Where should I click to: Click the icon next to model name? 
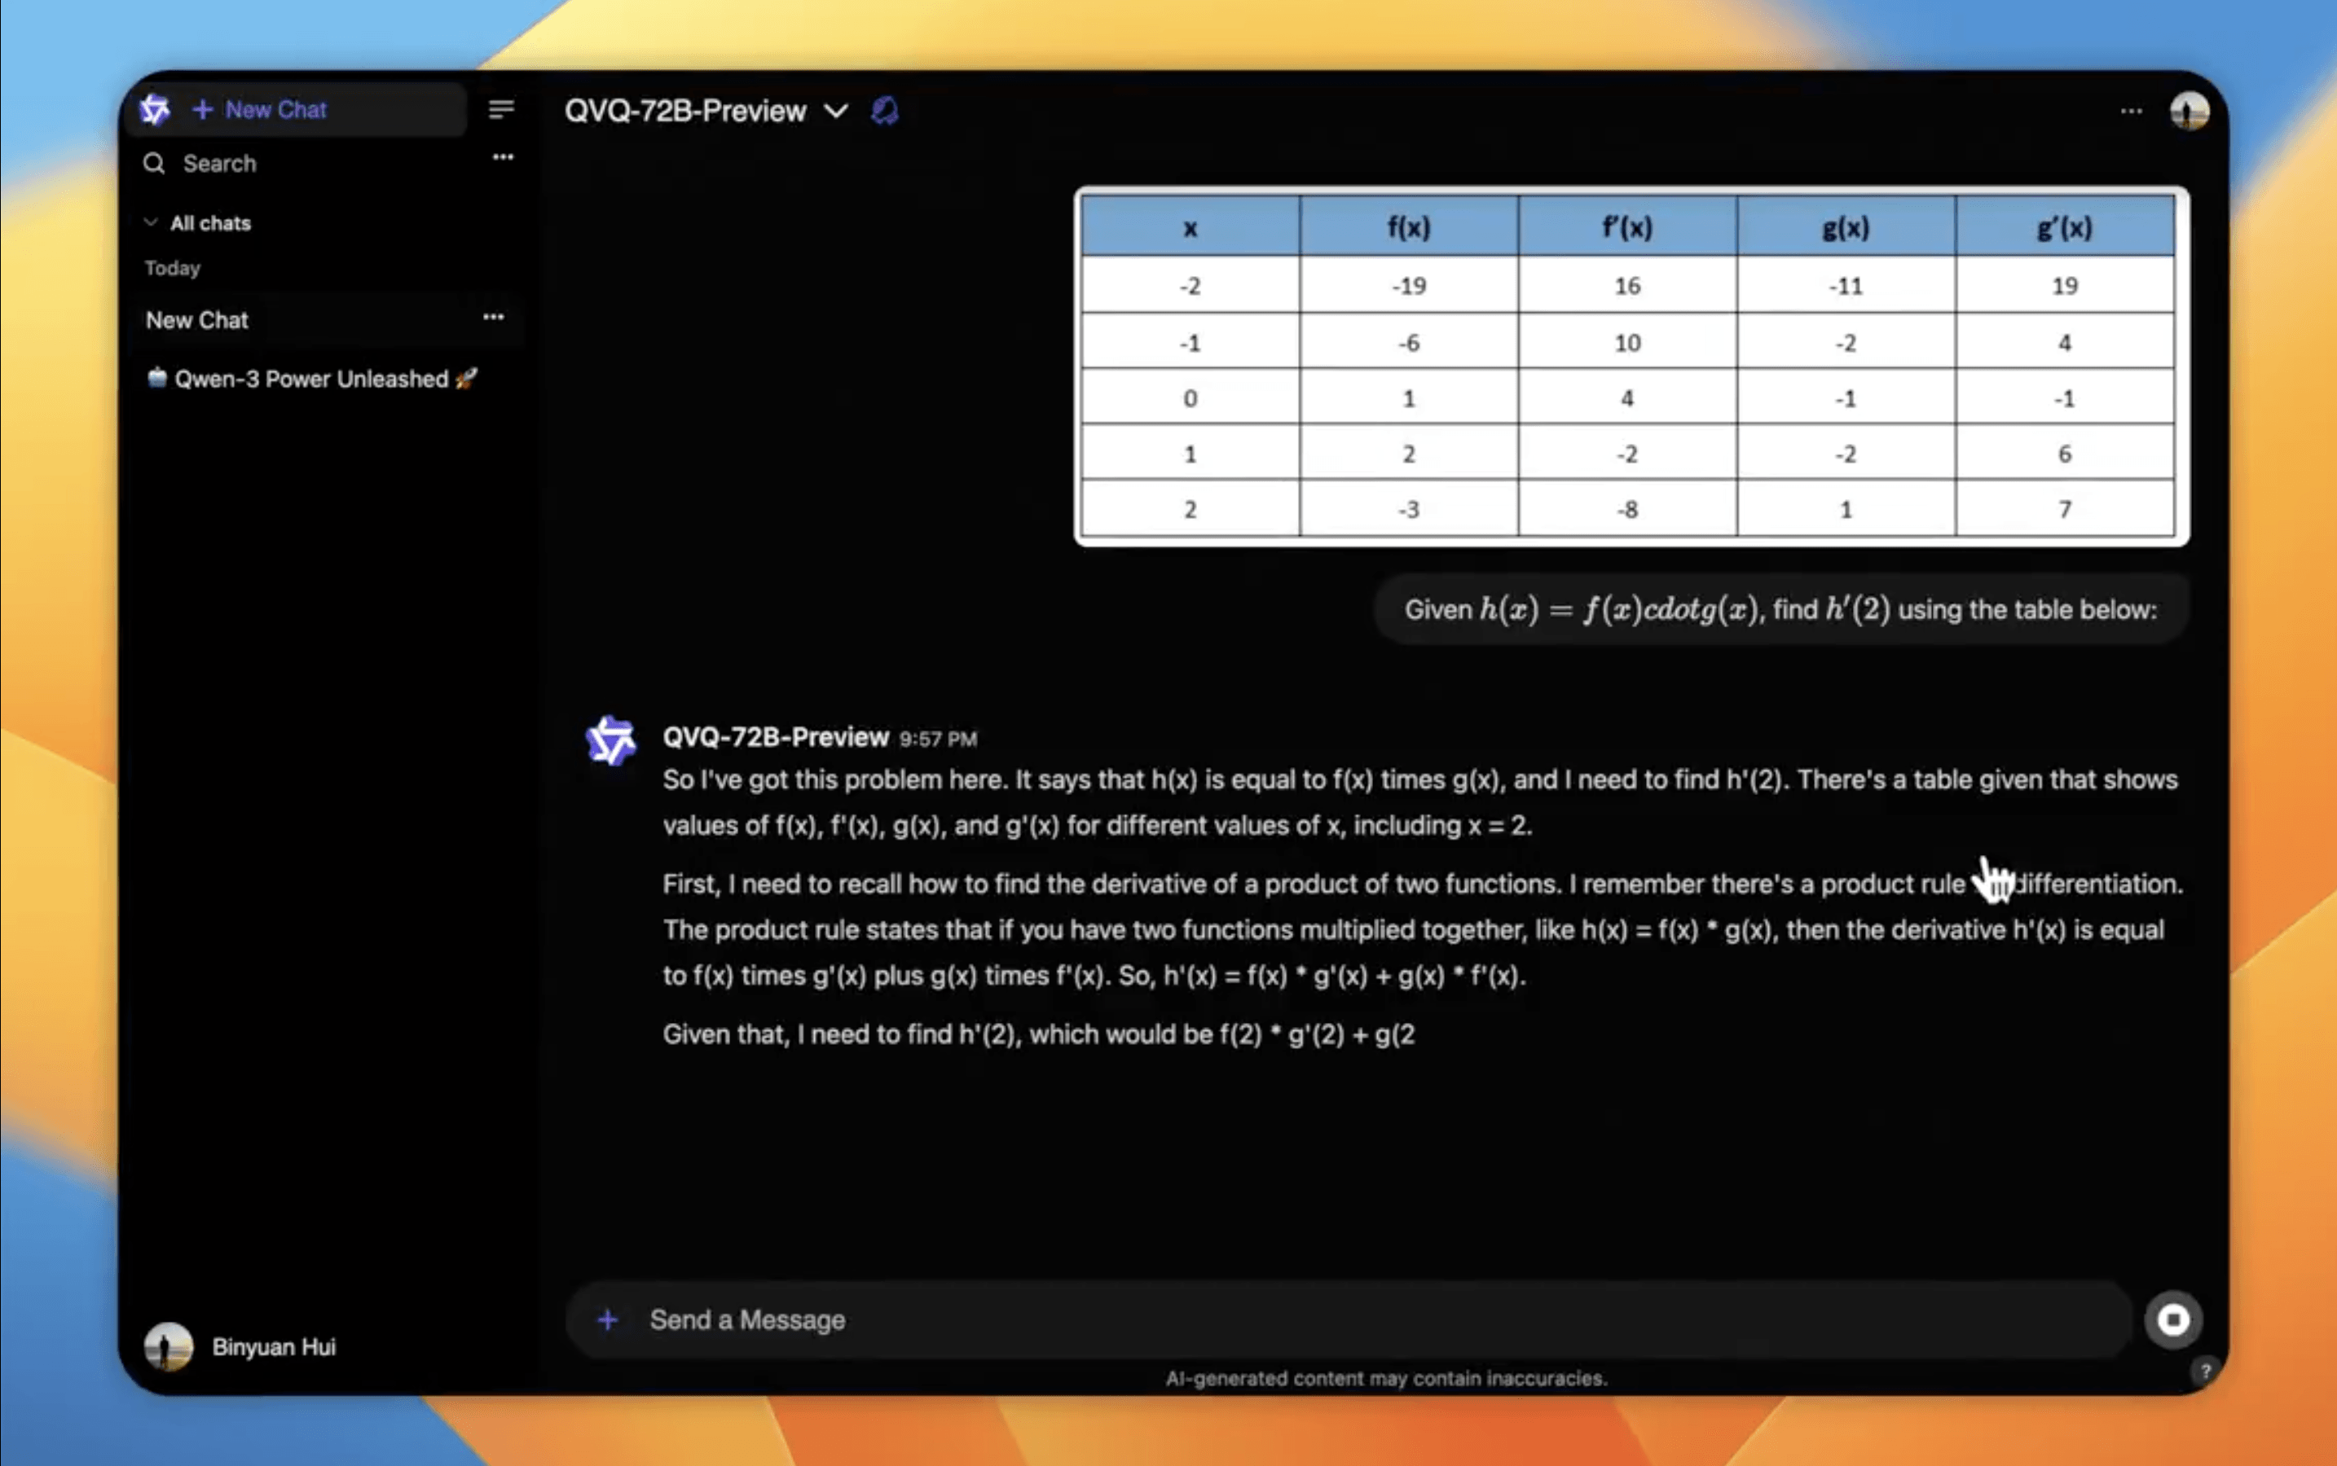click(885, 112)
